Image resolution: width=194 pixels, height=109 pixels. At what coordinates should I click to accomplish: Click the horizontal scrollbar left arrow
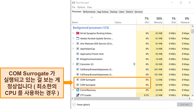click(73, 98)
